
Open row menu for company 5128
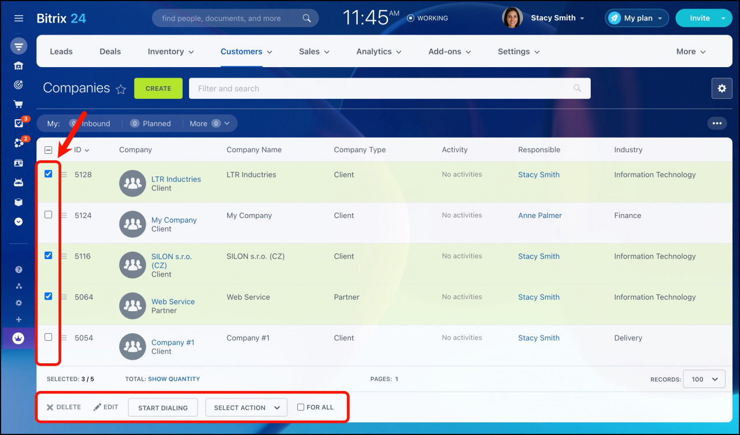[64, 174]
